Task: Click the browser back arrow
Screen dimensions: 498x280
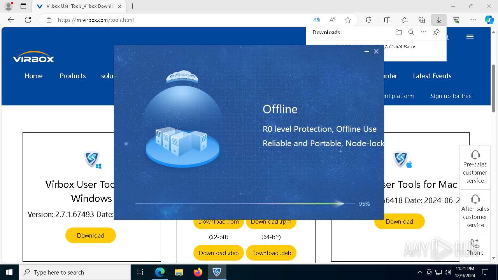Action: tap(11, 20)
